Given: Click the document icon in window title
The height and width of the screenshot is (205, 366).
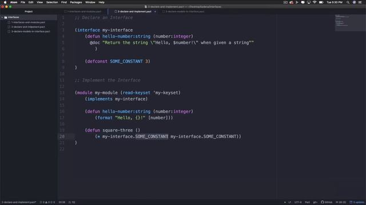Looking at the screenshot, I should [146, 7].
